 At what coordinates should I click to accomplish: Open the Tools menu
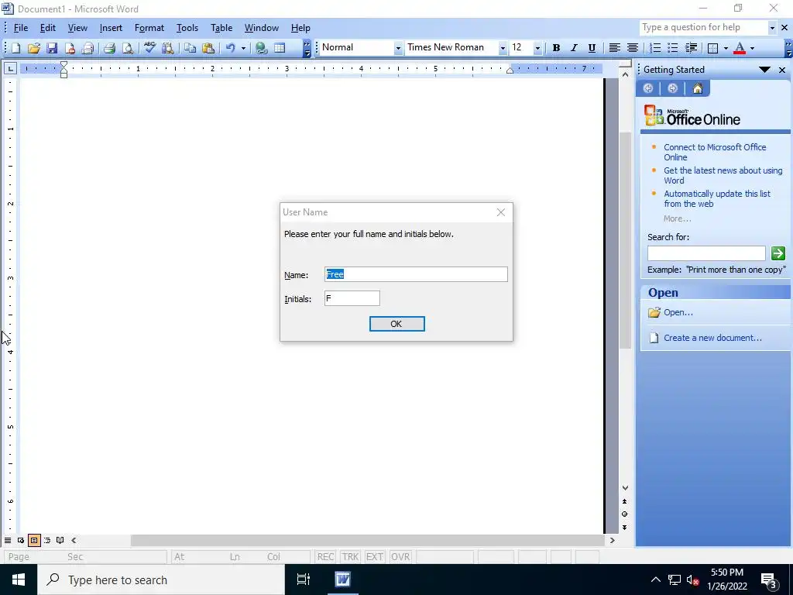pos(187,28)
